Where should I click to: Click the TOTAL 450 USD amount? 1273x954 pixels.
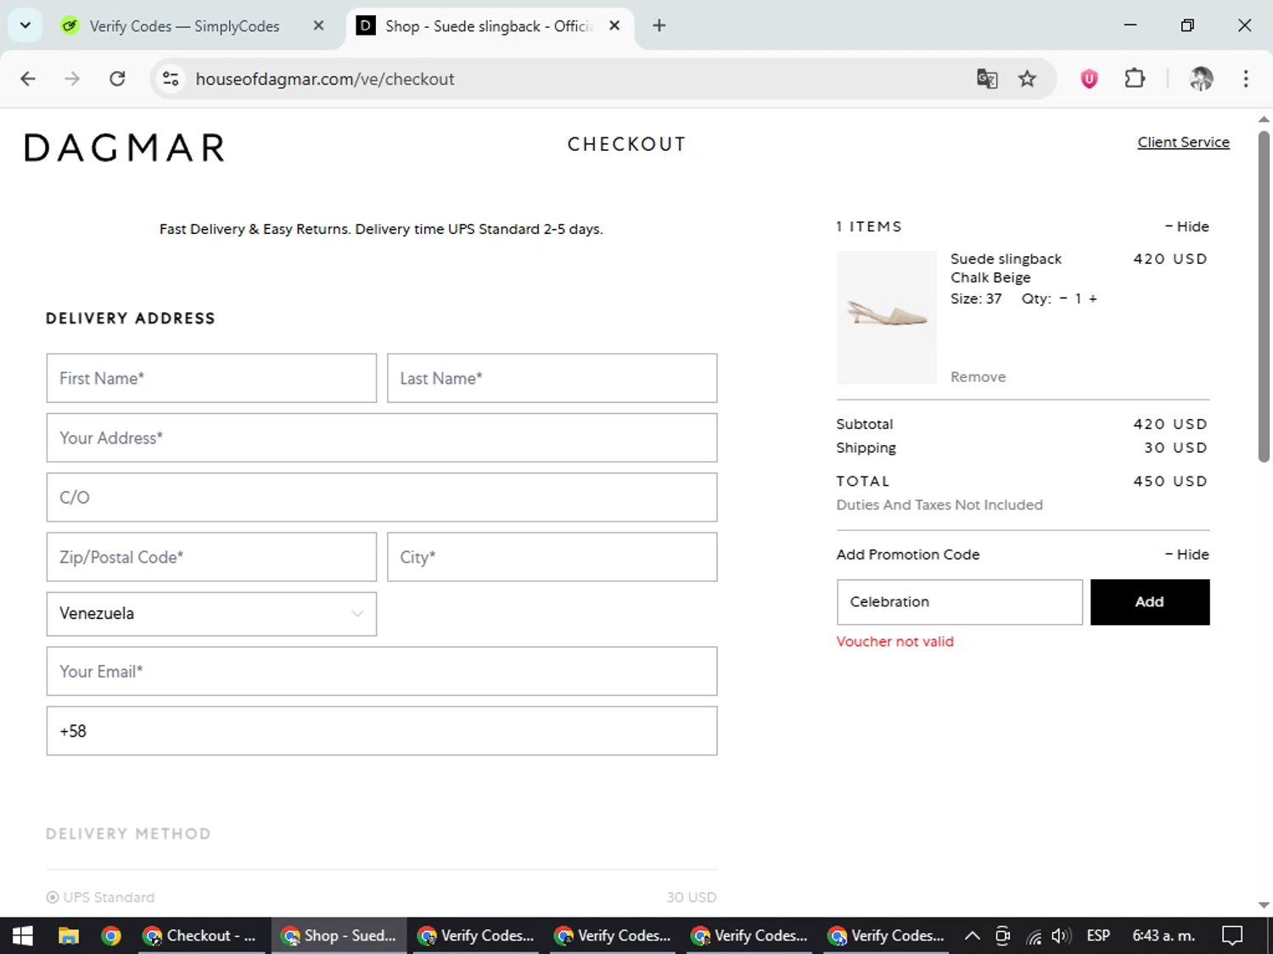coord(1170,481)
